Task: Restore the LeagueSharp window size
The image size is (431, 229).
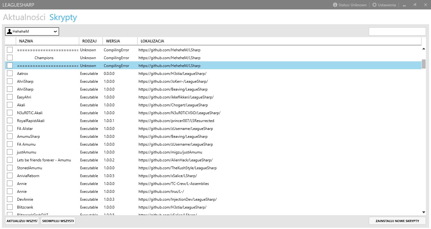Action: 415,5
